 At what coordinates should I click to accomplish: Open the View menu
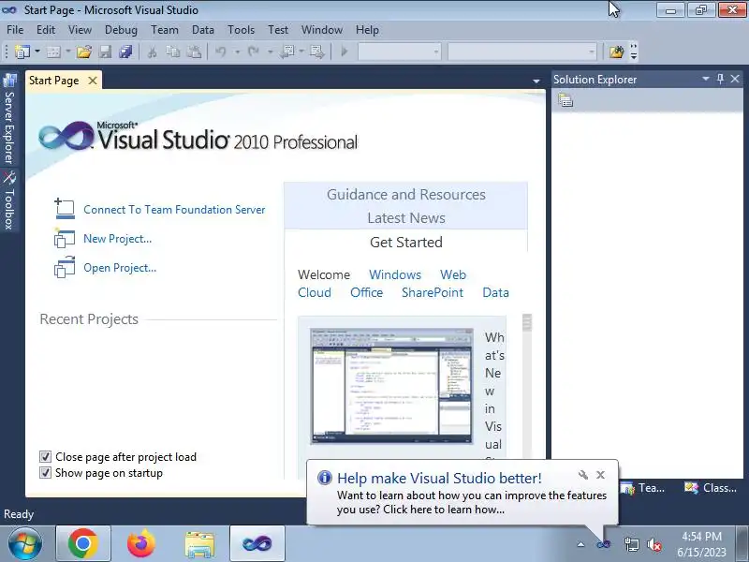[80, 30]
